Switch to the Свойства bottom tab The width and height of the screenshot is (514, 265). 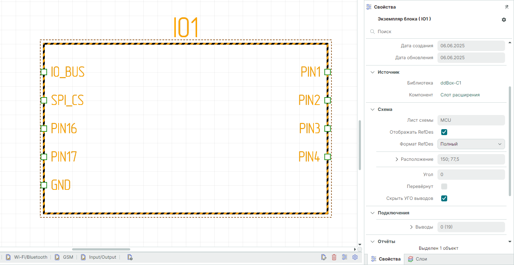387,259
